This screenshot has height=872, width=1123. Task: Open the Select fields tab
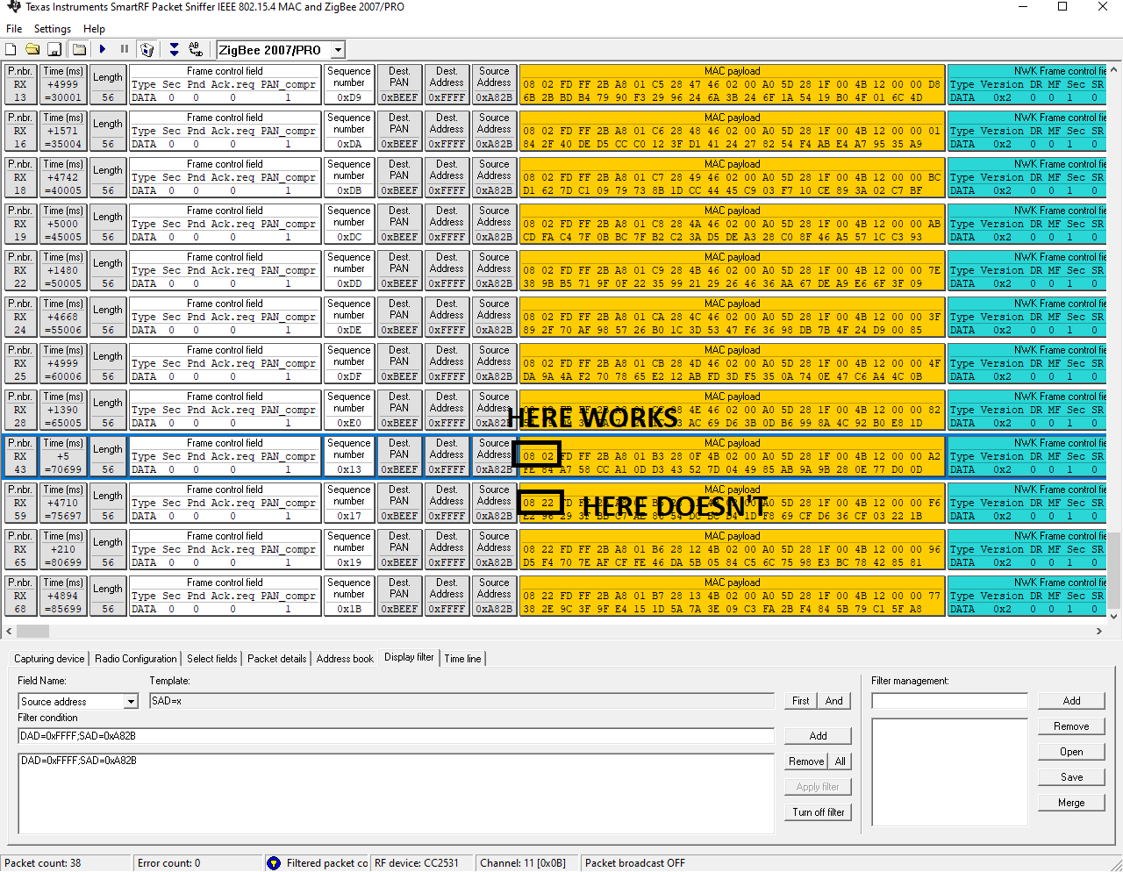pos(211,659)
